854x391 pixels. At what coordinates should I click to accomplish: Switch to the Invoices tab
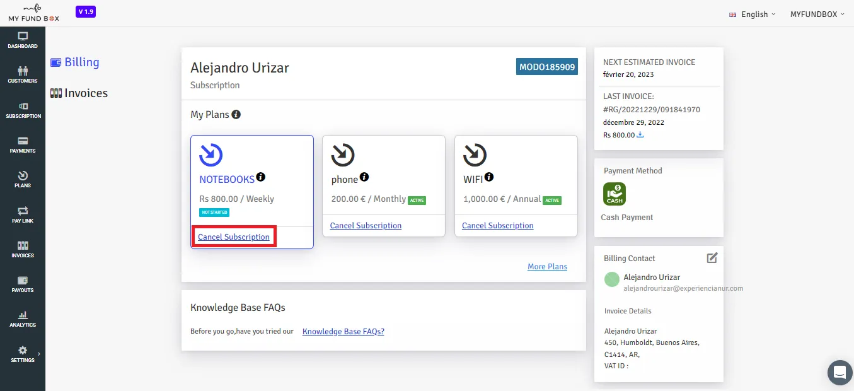[79, 93]
